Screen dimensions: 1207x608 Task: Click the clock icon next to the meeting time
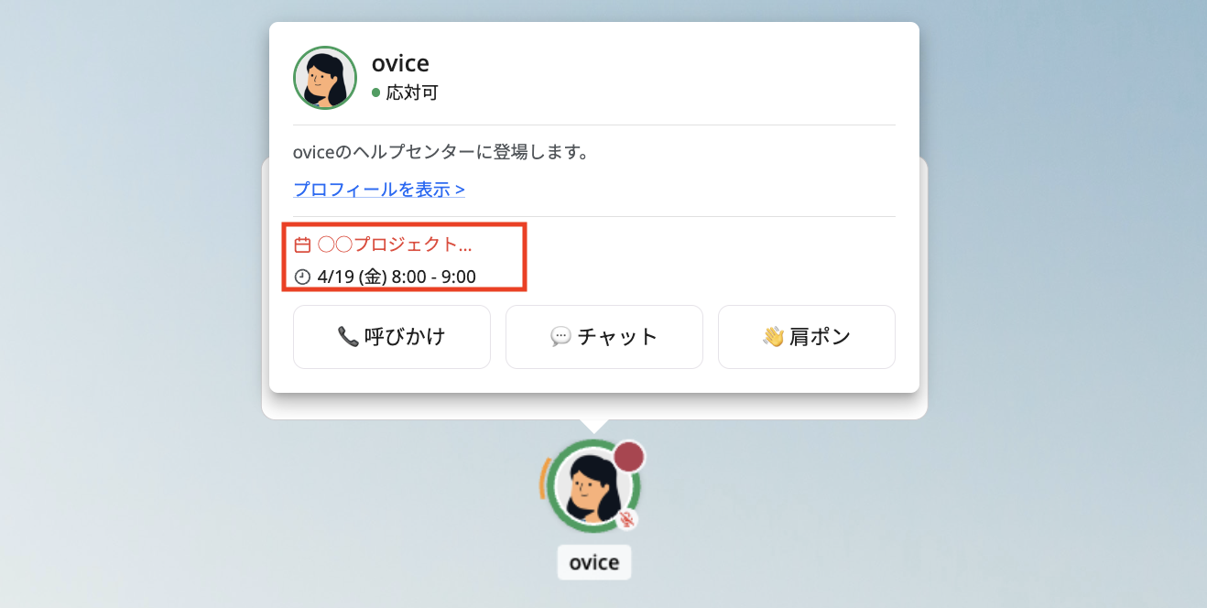pos(303,276)
